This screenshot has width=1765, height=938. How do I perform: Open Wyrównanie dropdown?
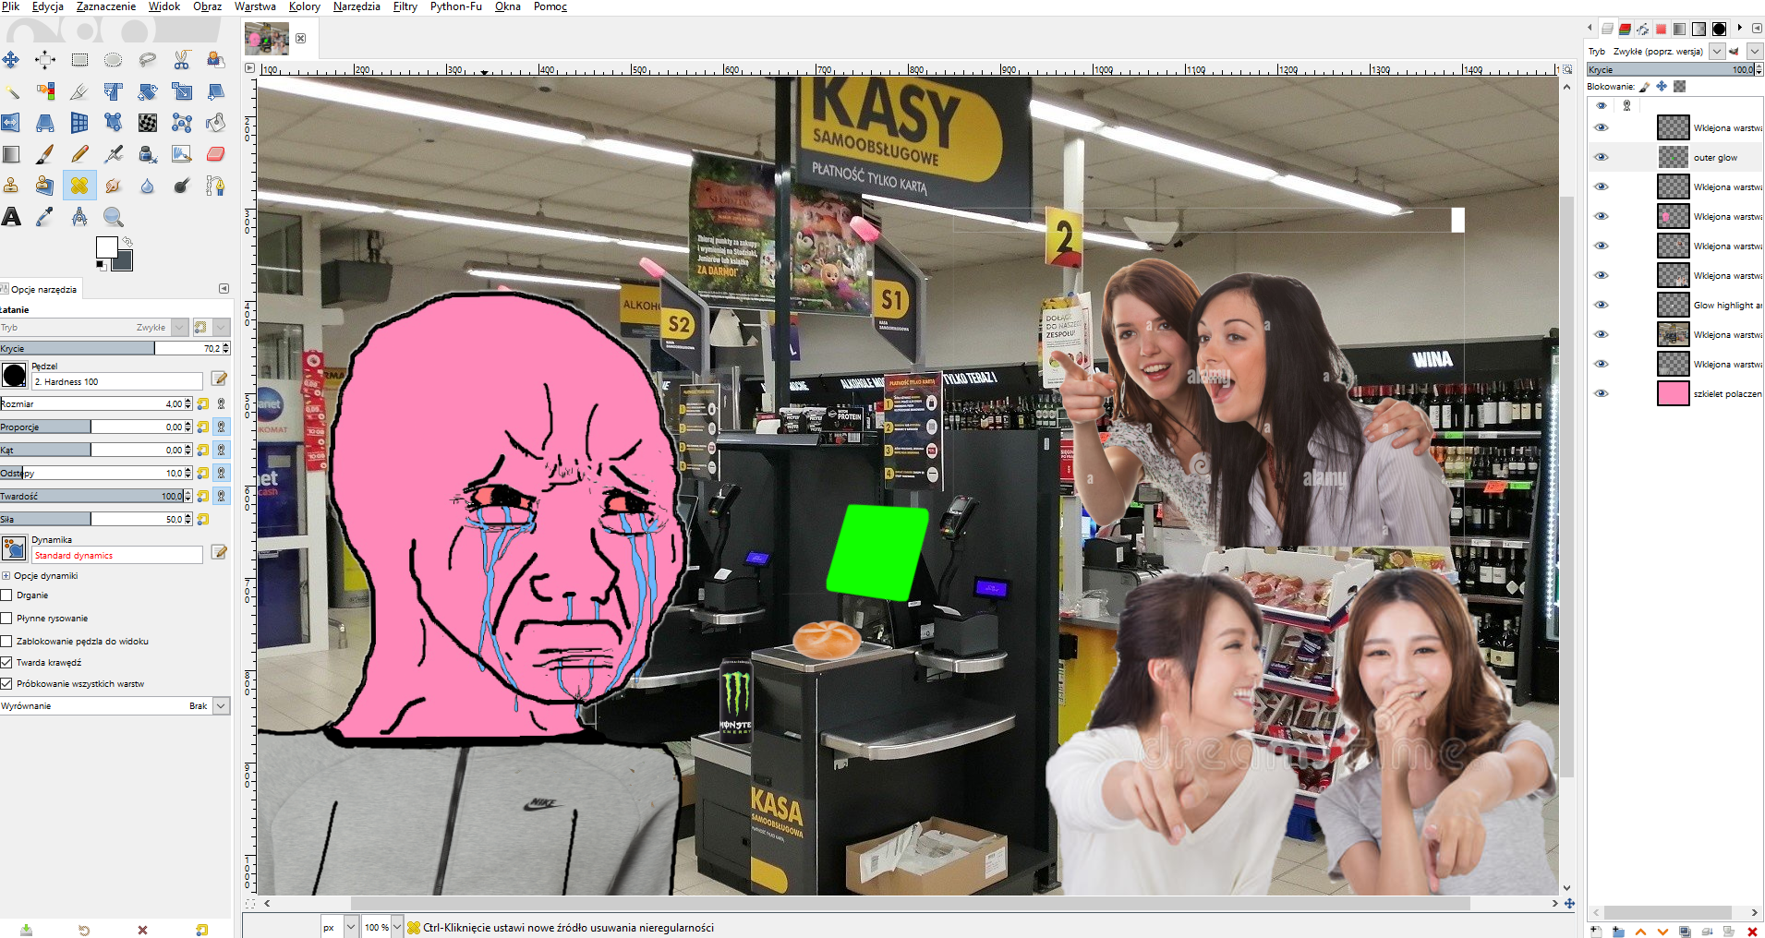[x=221, y=706]
